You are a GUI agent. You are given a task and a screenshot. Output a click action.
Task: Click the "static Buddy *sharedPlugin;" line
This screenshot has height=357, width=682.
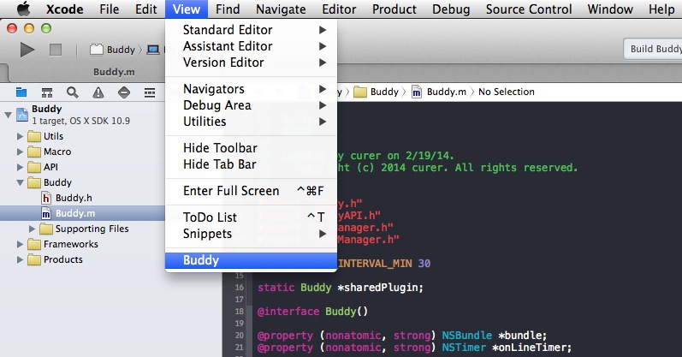[340, 288]
